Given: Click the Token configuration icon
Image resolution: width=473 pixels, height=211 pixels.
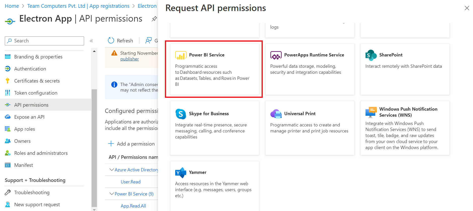Looking at the screenshot, I should (8, 93).
